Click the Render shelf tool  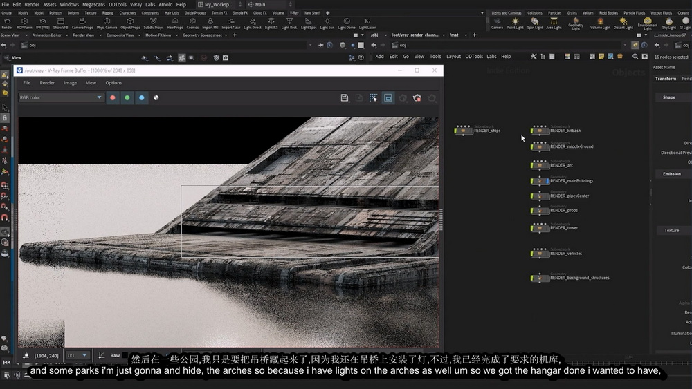pyautogui.click(x=7, y=23)
